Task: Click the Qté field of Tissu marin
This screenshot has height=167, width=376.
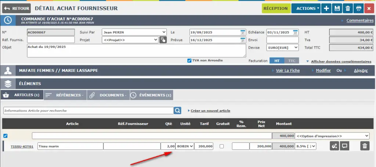Action: [168, 146]
